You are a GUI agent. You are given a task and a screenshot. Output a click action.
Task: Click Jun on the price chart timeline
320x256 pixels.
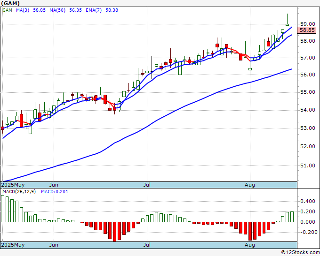tap(54, 185)
